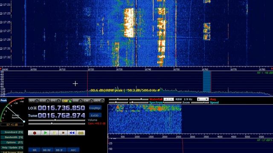Open the ExtIO settings

(x=95, y=115)
